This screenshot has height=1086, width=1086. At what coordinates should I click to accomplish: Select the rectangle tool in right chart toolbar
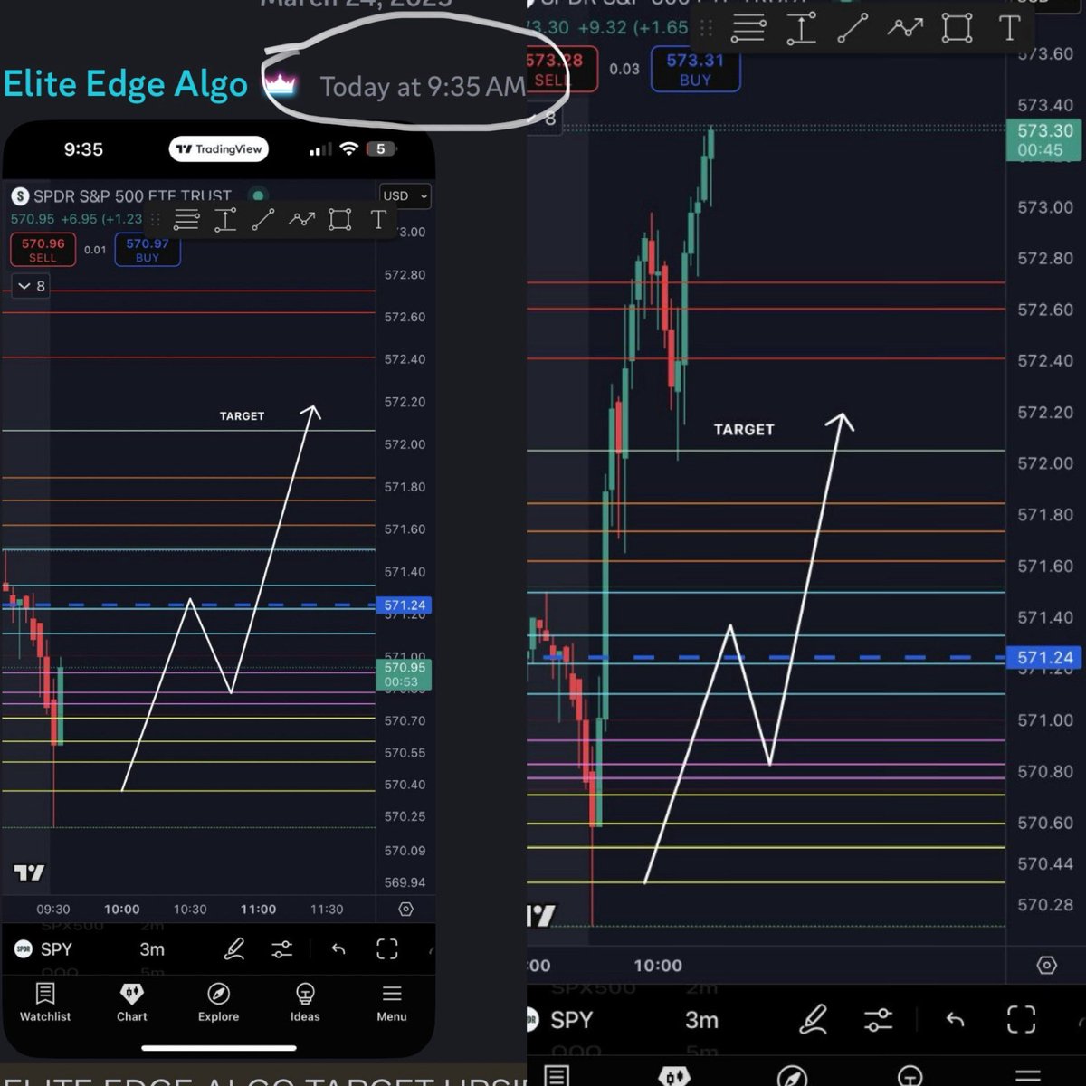[x=957, y=29]
